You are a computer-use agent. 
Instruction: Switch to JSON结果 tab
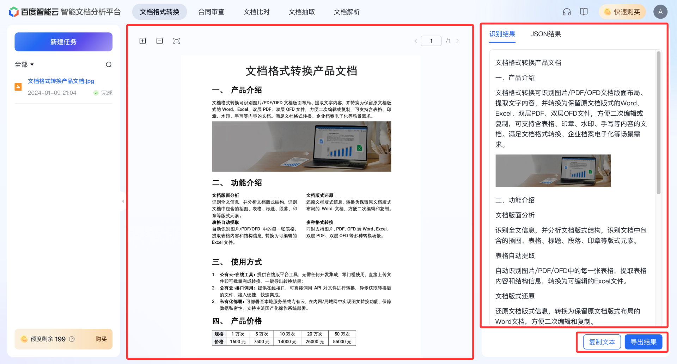tap(545, 34)
